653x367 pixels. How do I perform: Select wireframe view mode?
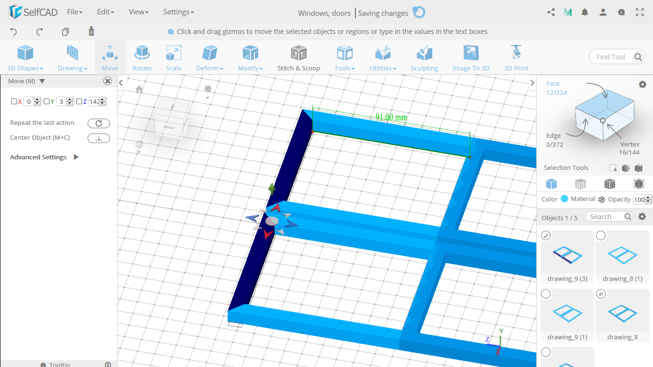(580, 184)
